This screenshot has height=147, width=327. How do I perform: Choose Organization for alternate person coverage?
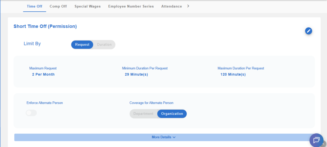(x=172, y=114)
